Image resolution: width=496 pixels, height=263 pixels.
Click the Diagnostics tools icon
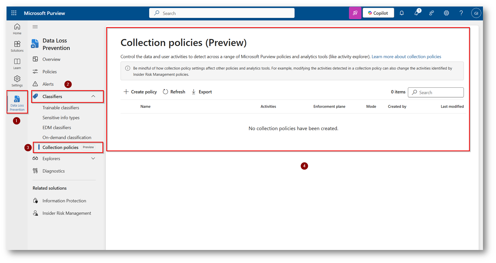(x=35, y=171)
